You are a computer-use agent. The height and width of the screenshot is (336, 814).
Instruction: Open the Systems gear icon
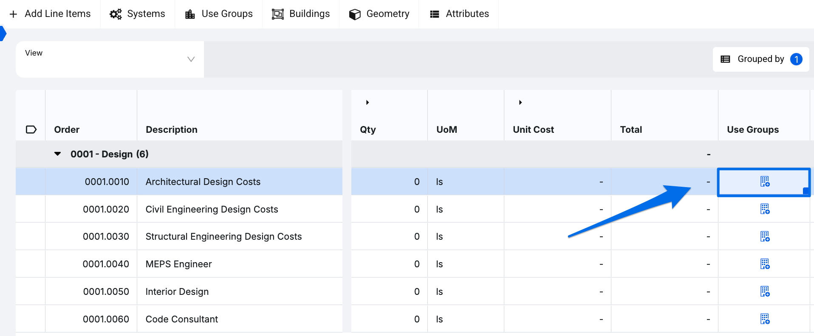point(116,14)
